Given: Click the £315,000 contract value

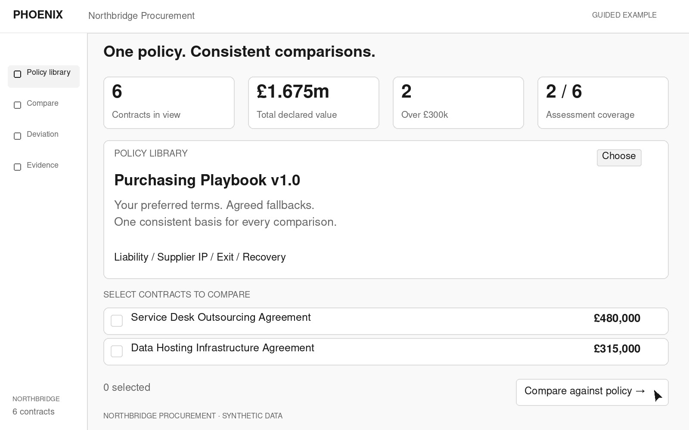Looking at the screenshot, I should (x=617, y=349).
